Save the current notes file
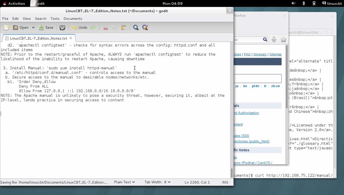The height and width of the screenshot is (195, 344). pos(46,27)
